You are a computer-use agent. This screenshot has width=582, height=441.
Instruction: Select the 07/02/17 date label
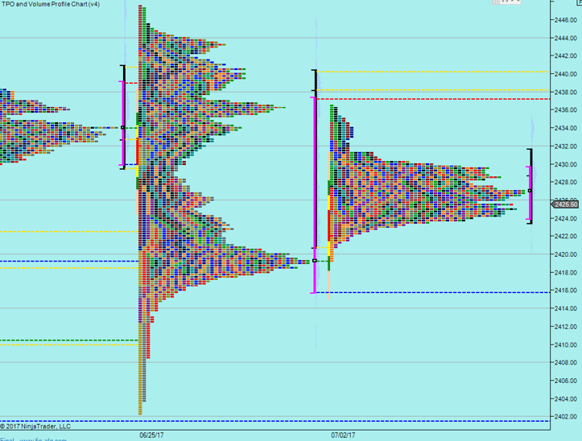(342, 434)
